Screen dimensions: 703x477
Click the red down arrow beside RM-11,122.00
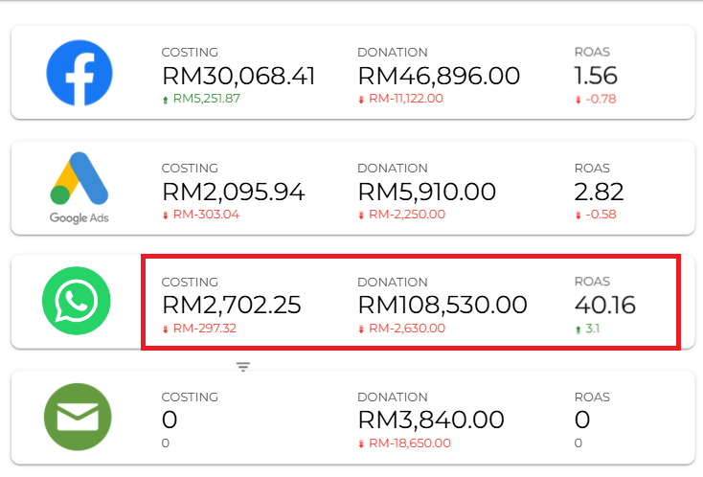click(361, 100)
